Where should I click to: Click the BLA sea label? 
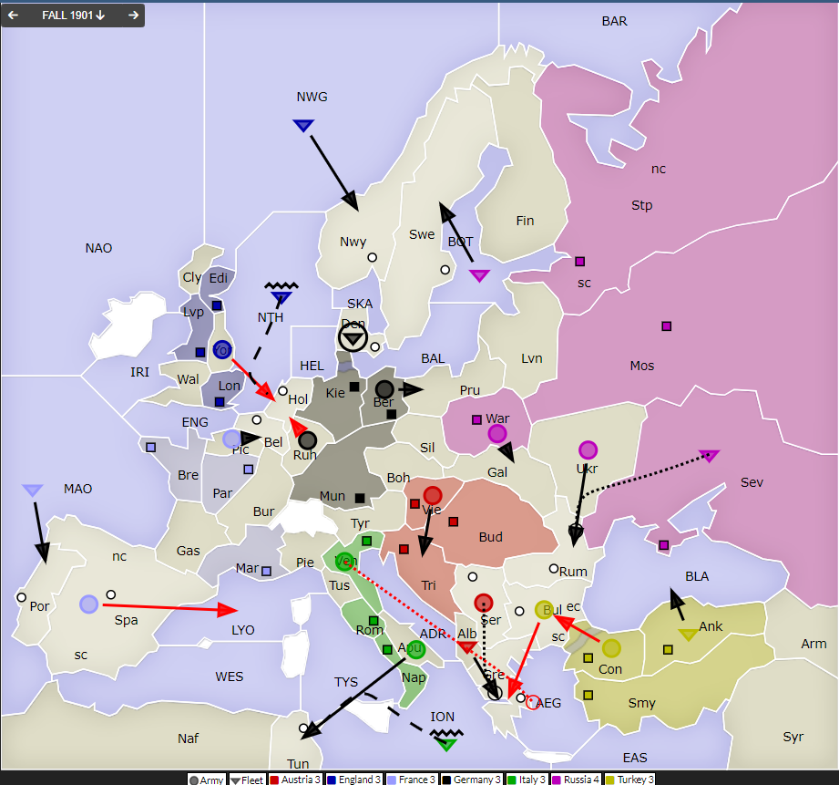tap(697, 576)
